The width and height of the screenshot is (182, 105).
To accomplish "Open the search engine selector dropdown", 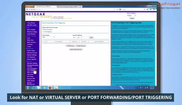I will [120, 9].
